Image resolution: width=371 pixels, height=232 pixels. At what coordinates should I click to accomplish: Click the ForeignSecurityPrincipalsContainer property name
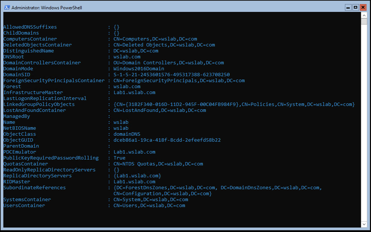54,81
